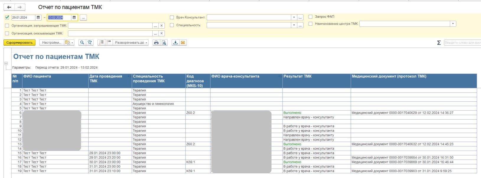The width and height of the screenshot is (481, 178).
Task: Tick the Запрос ФАП checkbox
Action: pyautogui.click(x=310, y=17)
